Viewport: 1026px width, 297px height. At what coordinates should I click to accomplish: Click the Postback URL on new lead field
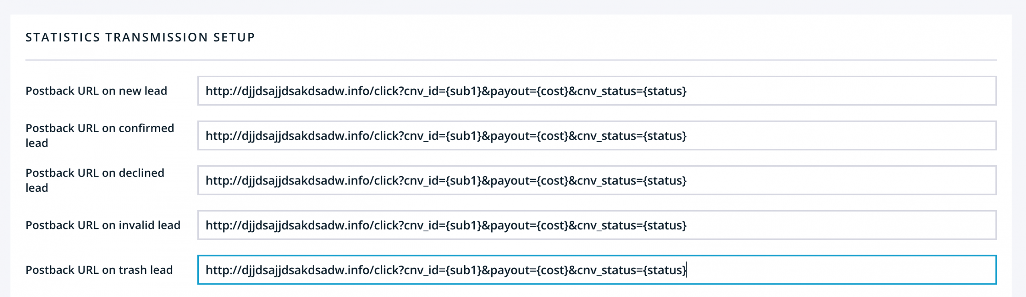pos(596,91)
